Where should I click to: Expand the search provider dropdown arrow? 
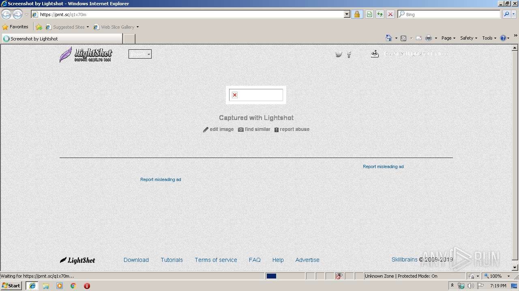514,14
